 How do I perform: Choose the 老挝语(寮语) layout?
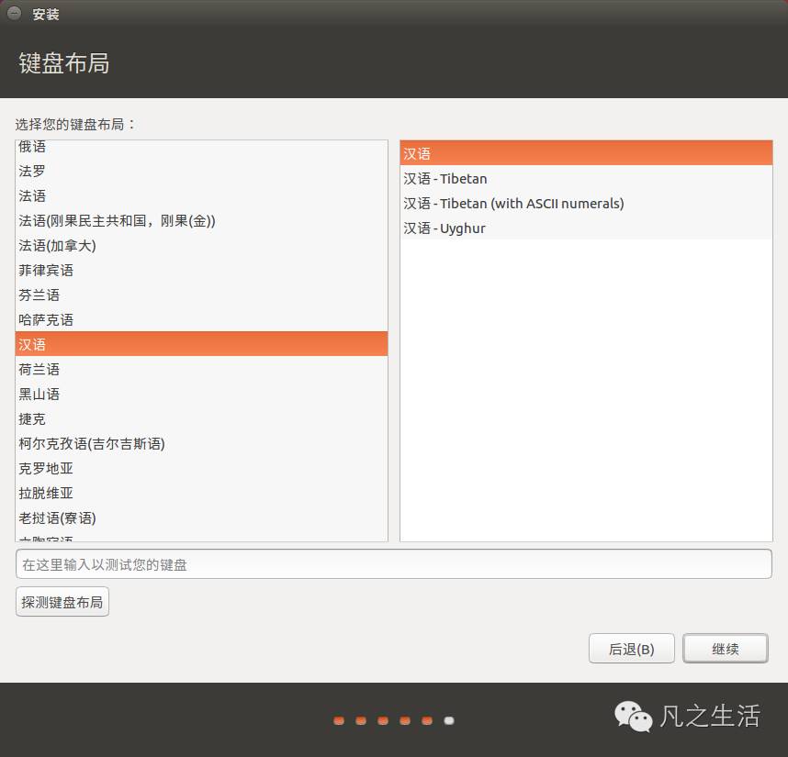[x=51, y=518]
